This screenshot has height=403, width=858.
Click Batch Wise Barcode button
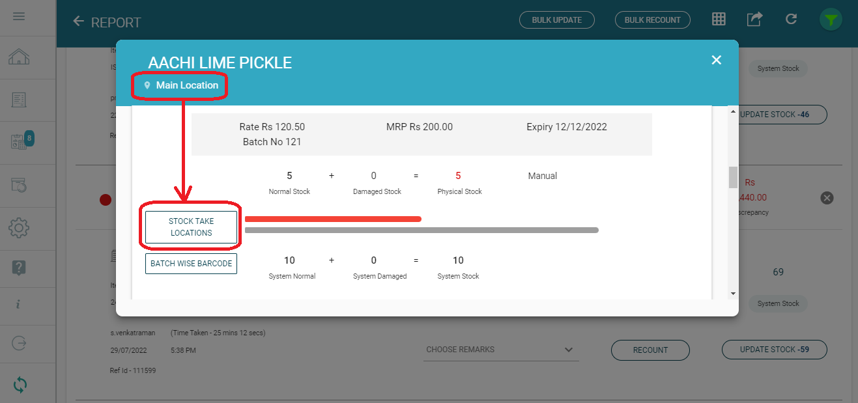(x=191, y=264)
